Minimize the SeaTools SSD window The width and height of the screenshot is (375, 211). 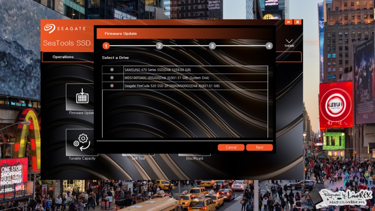[x=289, y=22]
